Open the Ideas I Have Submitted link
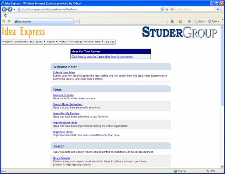 (68, 104)
